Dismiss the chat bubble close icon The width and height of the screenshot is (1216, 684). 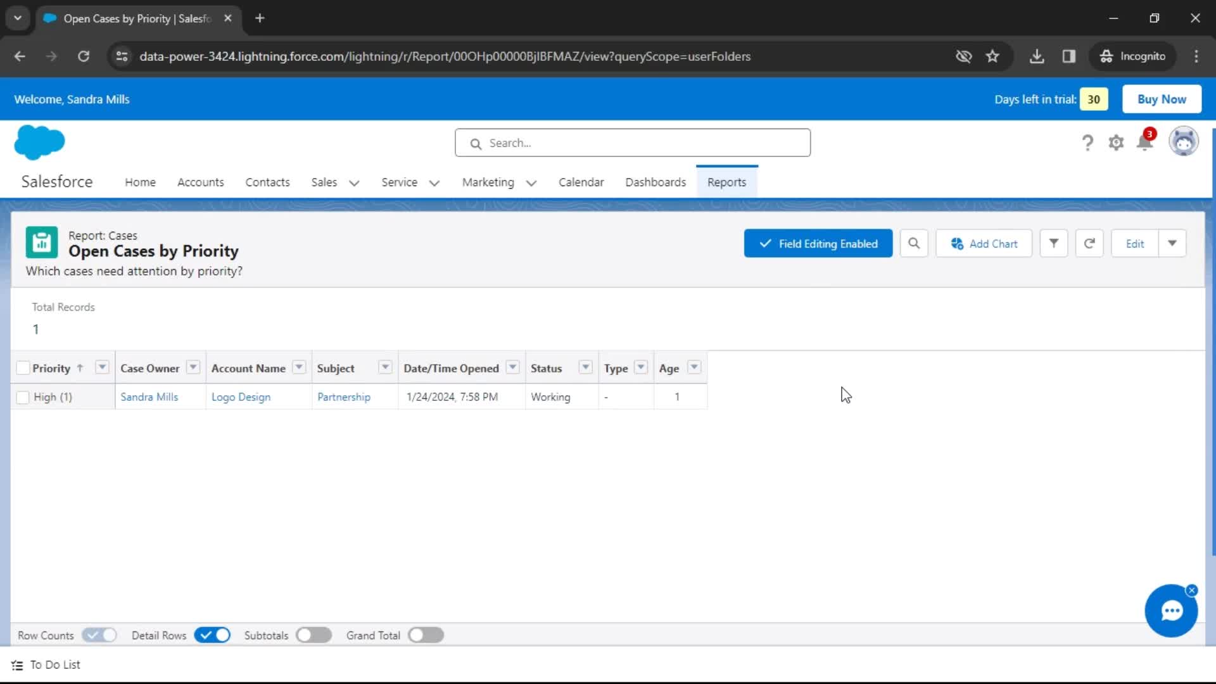coord(1191,590)
